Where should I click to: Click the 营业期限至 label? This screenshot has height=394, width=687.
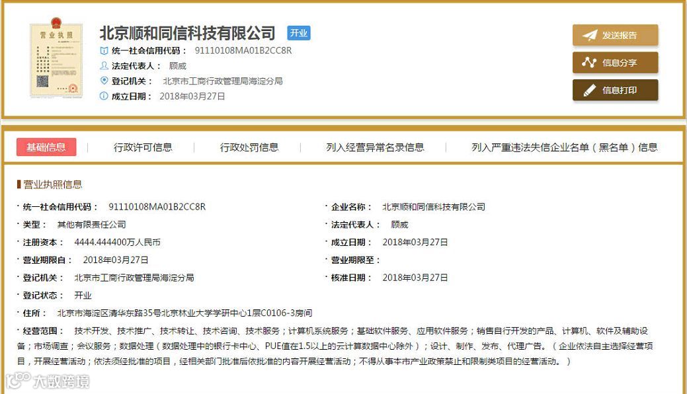[x=355, y=260]
